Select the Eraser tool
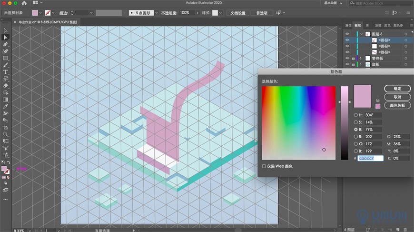Viewport: 414px width, 232px height. 5,86
